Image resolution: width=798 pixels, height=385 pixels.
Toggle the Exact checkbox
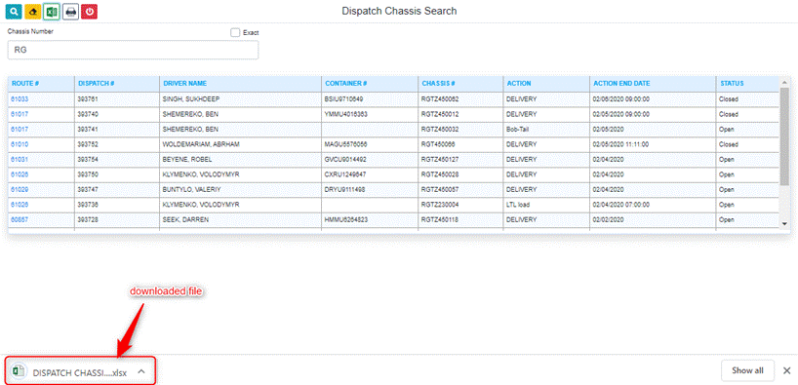point(235,32)
